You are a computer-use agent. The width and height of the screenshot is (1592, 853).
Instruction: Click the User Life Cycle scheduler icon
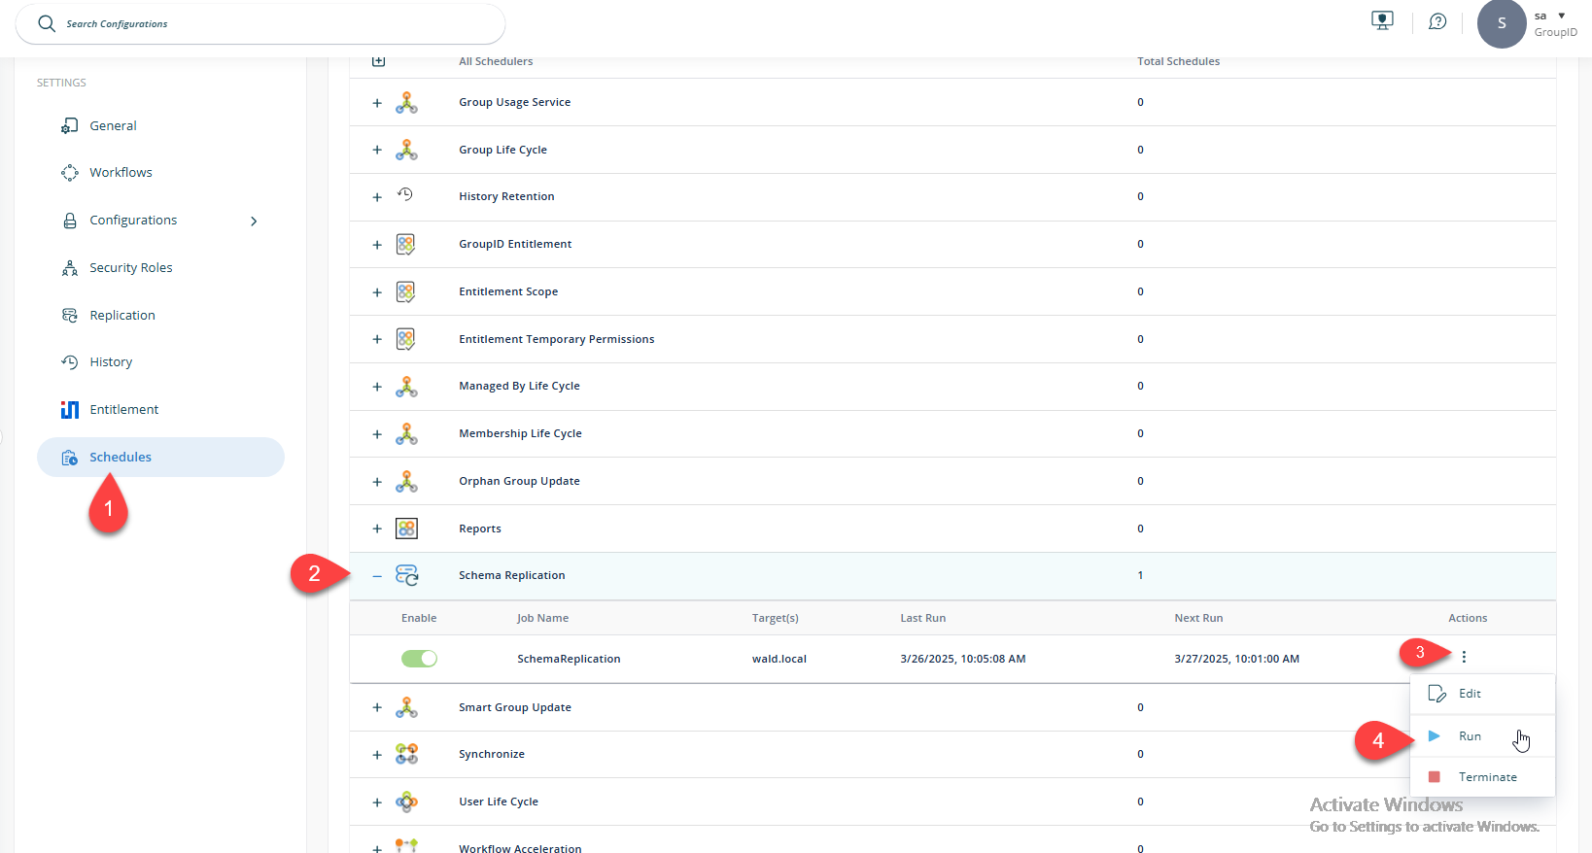(x=406, y=802)
